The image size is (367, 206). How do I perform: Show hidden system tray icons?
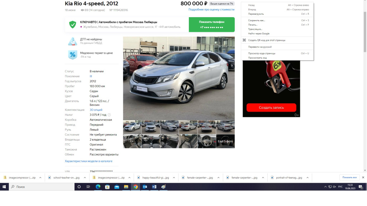[325, 187]
